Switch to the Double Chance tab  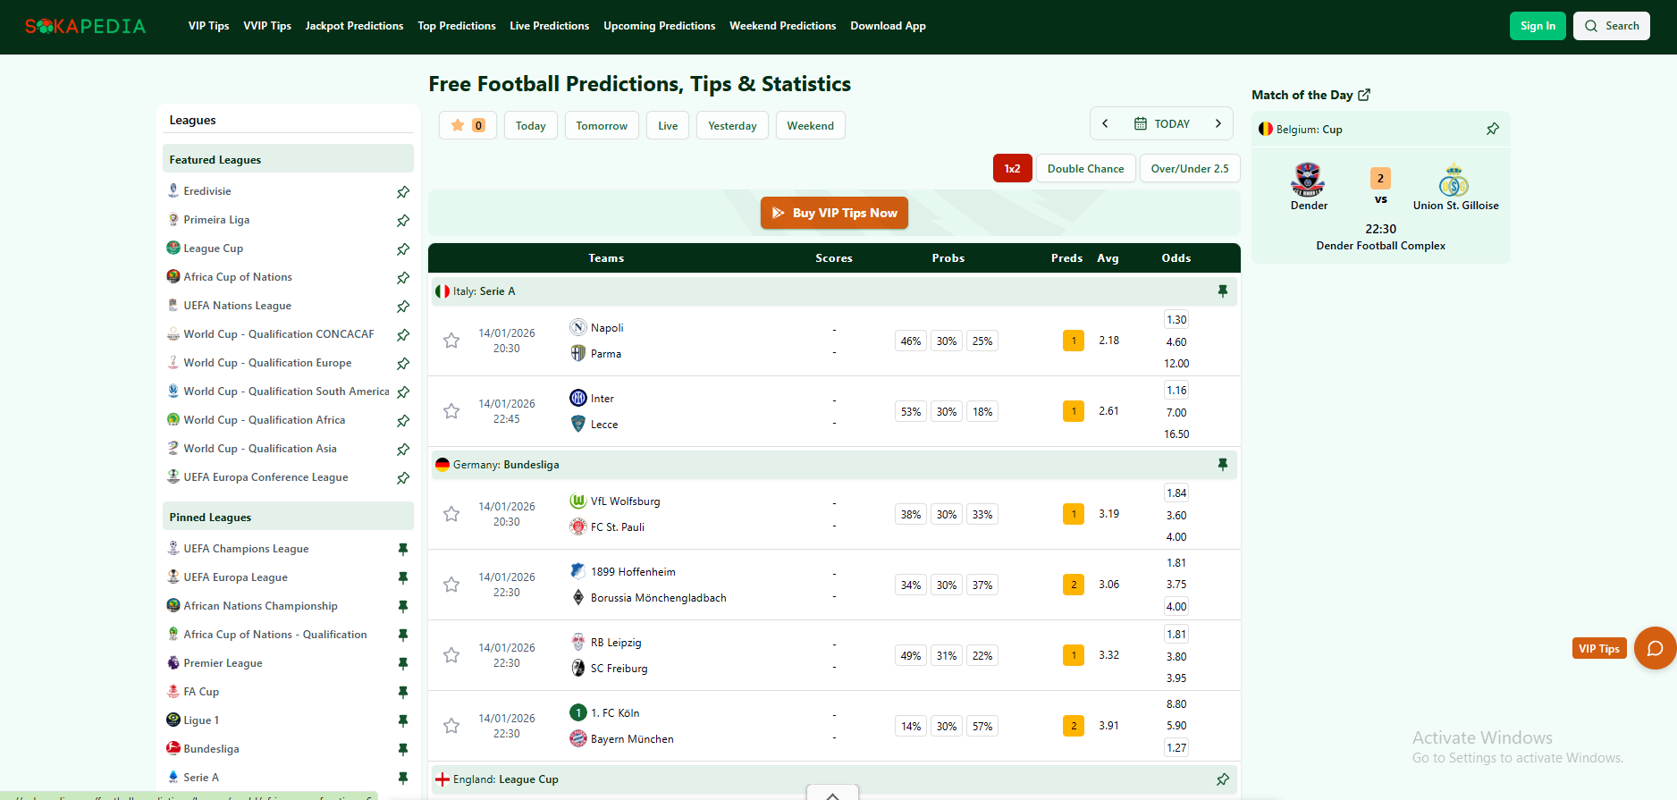[1085, 168]
